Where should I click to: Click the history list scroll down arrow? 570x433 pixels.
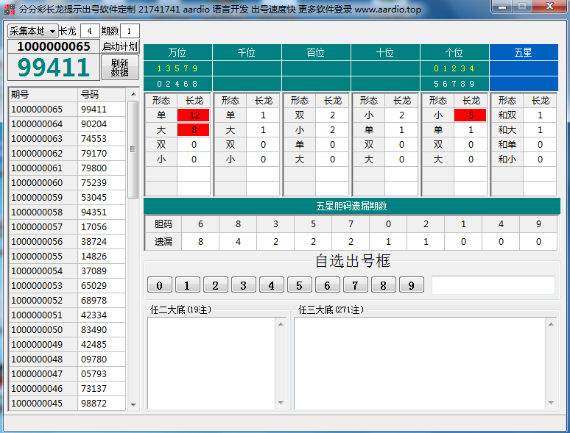pos(133,404)
